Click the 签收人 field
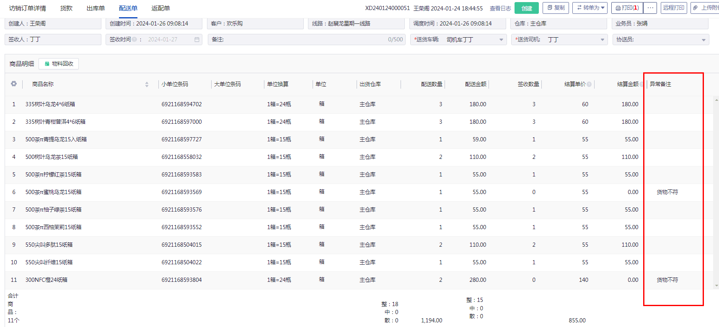This screenshot has height=327, width=719. tap(53, 39)
